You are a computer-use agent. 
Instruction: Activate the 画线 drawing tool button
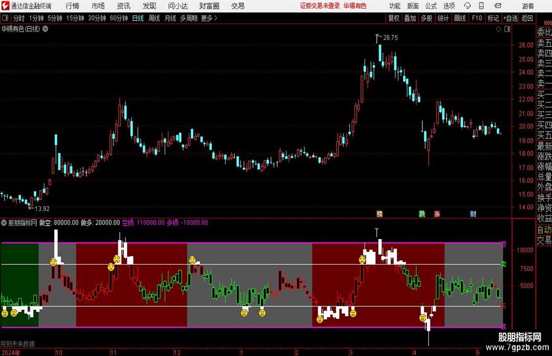[460, 18]
